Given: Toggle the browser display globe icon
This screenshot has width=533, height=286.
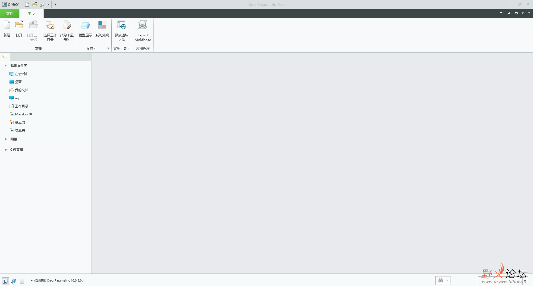Looking at the screenshot, I should [14, 281].
